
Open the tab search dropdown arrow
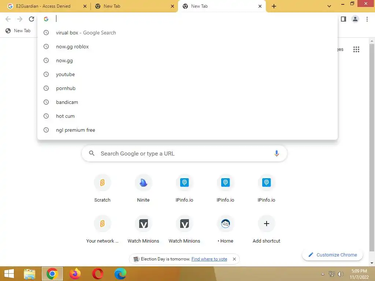(x=329, y=6)
